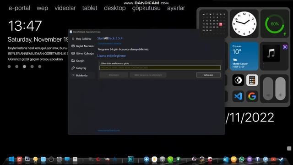Open videolar from the top bar

pyautogui.click(x=65, y=8)
